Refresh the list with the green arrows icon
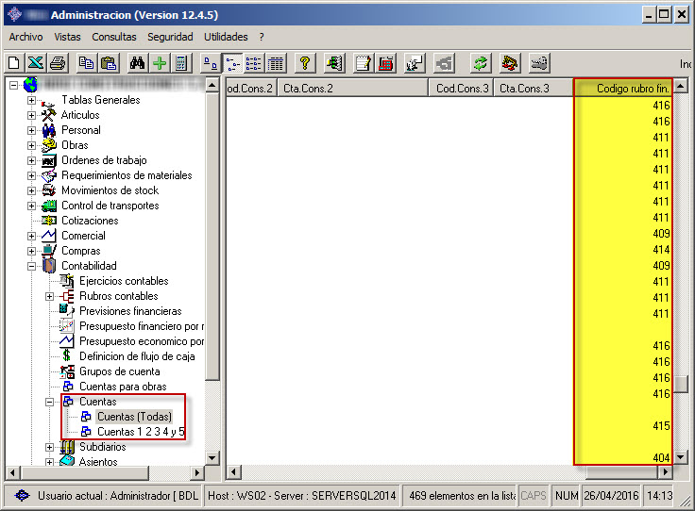 (481, 63)
